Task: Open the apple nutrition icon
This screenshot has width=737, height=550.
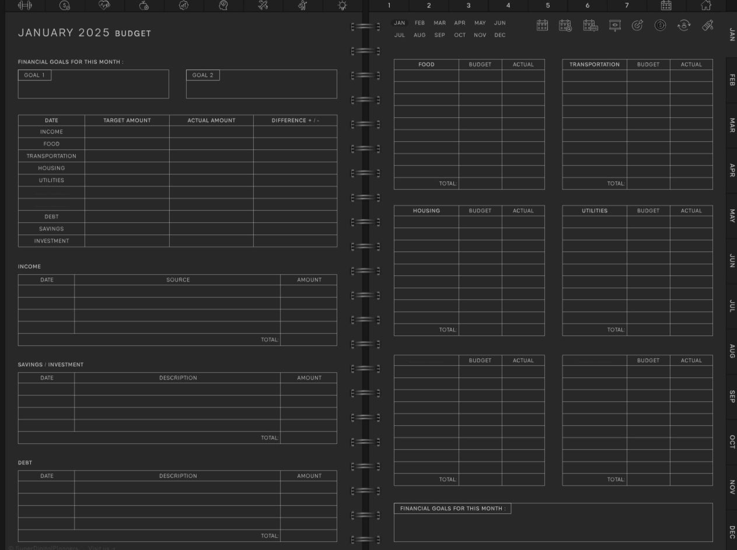Action: [x=144, y=5]
